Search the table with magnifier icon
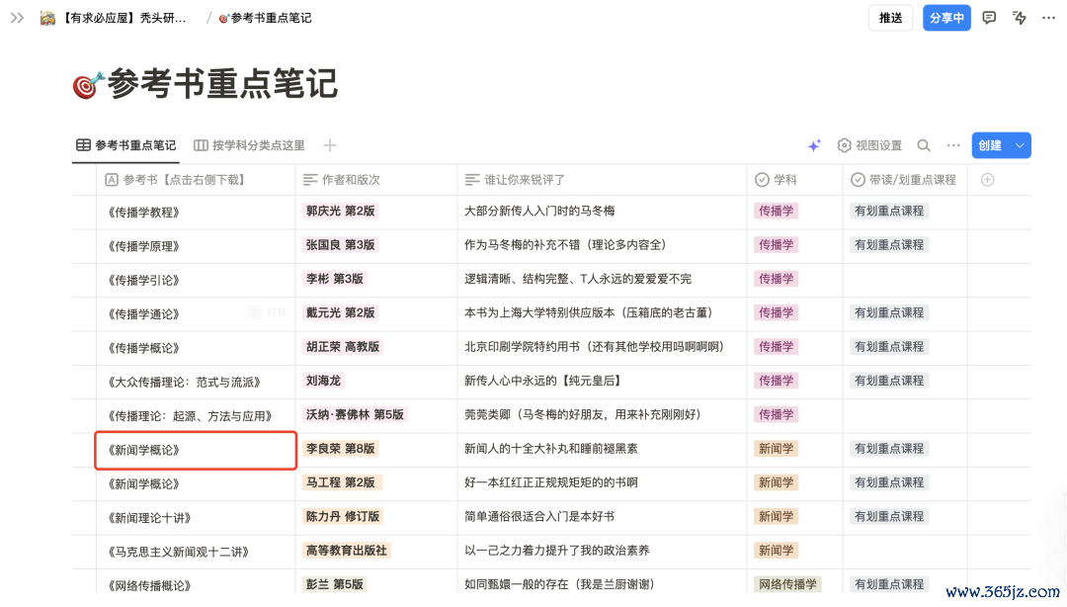This screenshot has height=607, width=1067. pyautogui.click(x=924, y=145)
